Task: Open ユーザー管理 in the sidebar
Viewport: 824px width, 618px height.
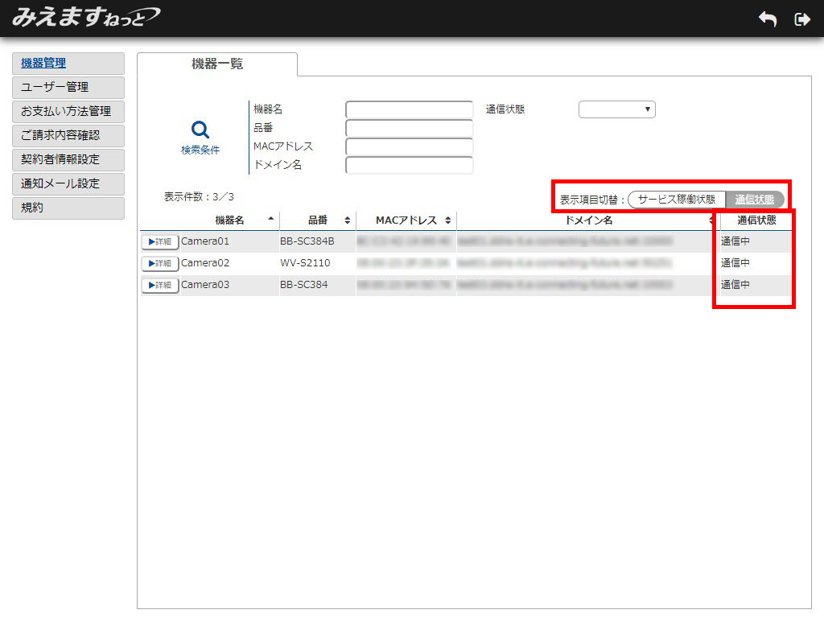Action: [x=68, y=88]
